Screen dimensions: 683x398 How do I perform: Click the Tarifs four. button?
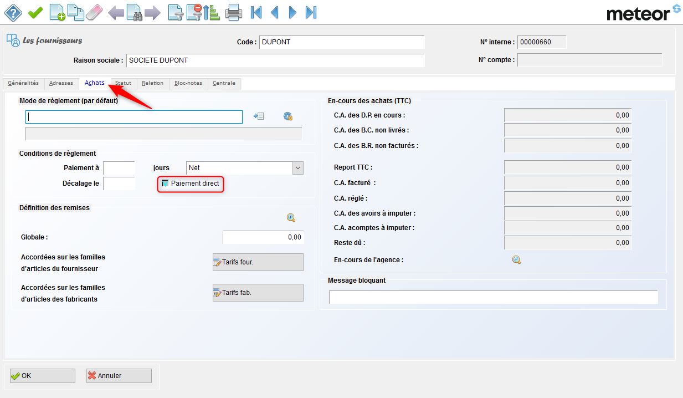[258, 262]
